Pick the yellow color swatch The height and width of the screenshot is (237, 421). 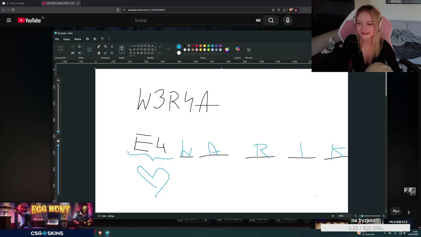click(205, 46)
